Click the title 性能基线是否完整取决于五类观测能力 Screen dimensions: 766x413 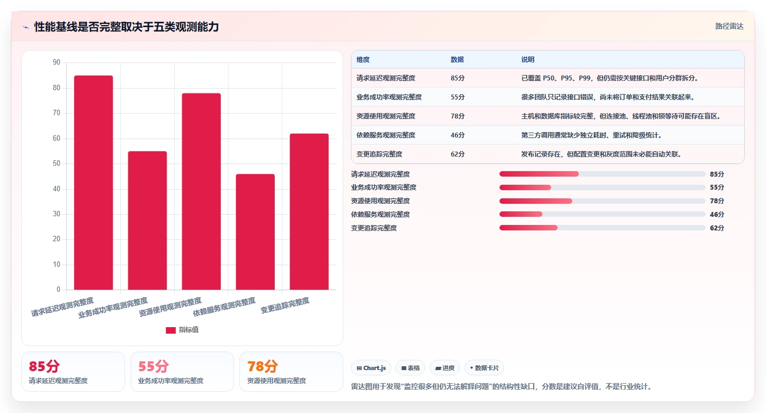point(126,27)
